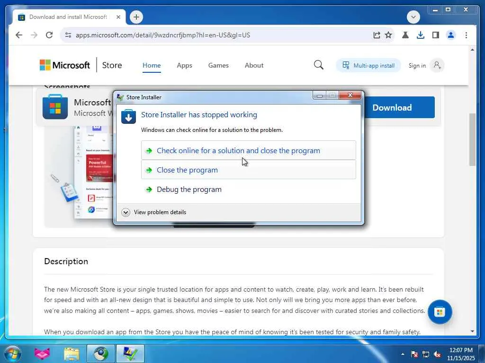Open the pink cat taskbar app
This screenshot has width=485, height=363.
click(42, 354)
